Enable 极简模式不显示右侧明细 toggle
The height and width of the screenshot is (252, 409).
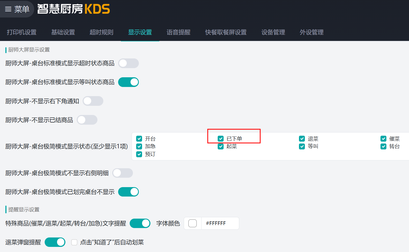[122, 173]
